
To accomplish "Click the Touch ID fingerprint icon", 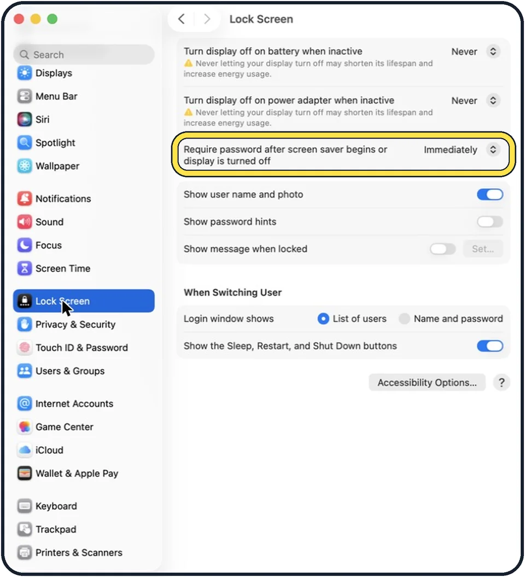I will click(x=25, y=348).
